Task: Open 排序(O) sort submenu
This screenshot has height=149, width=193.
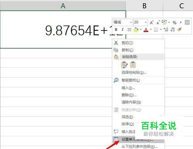Action: tap(128, 124)
